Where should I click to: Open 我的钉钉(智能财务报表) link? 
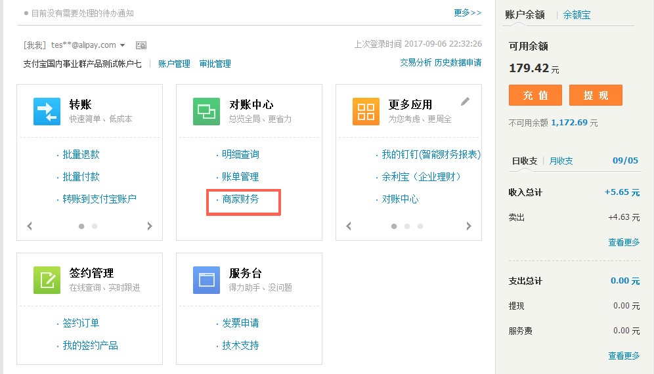(x=431, y=154)
